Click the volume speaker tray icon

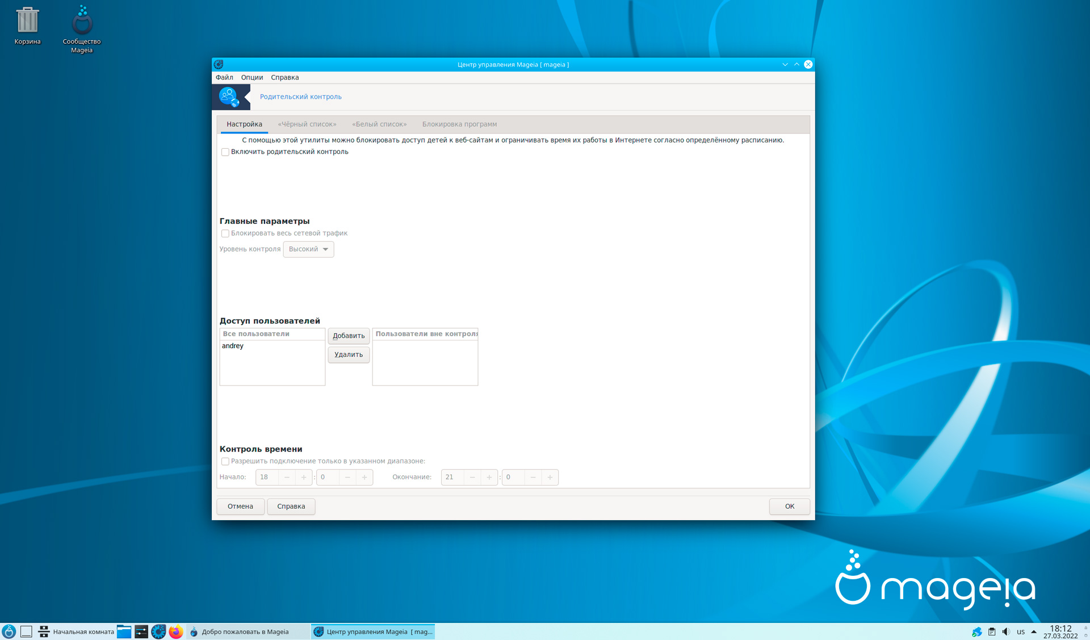point(1006,631)
